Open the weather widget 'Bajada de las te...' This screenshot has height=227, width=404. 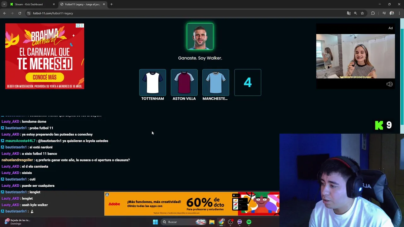[x=17, y=222]
